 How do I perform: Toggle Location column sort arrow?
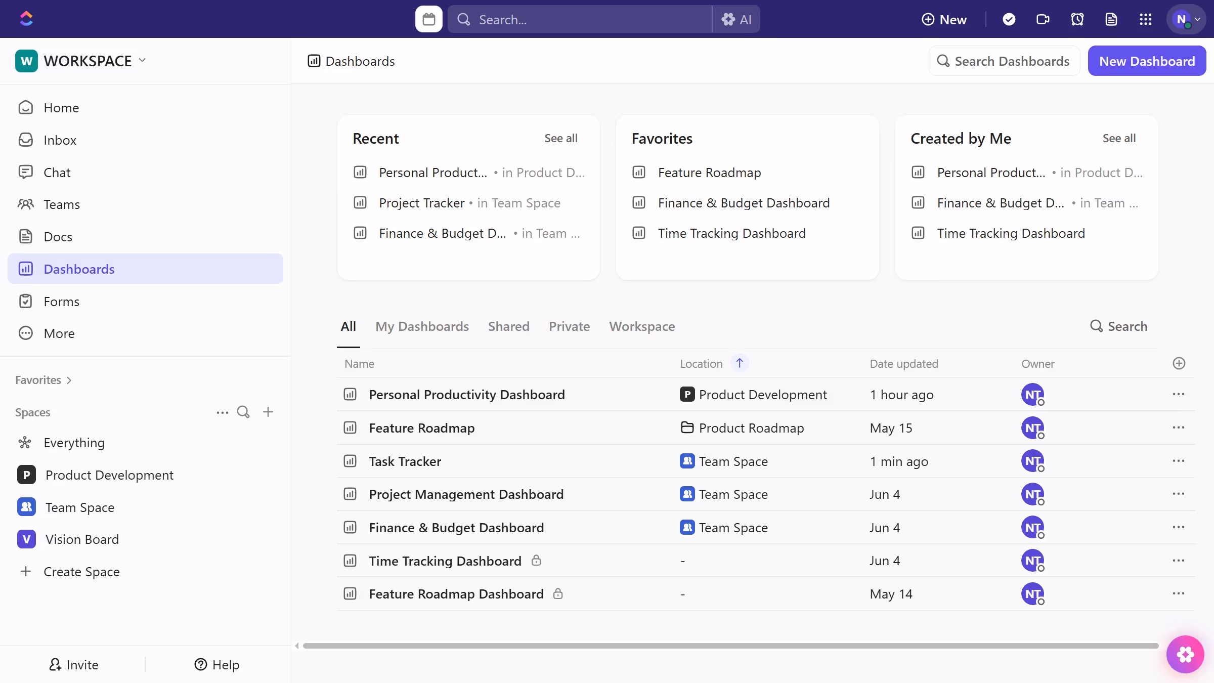tap(739, 363)
